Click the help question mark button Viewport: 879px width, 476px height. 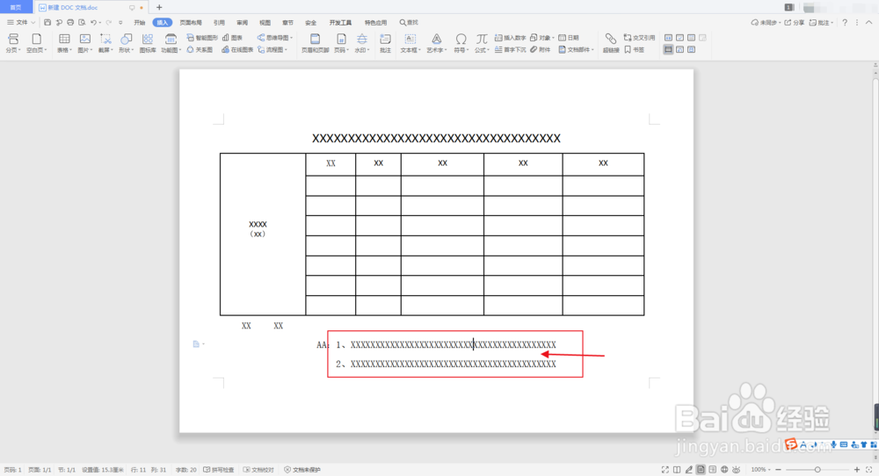click(x=845, y=23)
